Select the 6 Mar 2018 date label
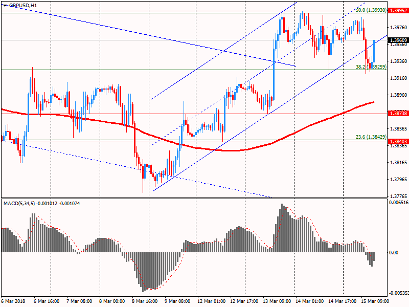409x307 pixels. click(x=14, y=301)
